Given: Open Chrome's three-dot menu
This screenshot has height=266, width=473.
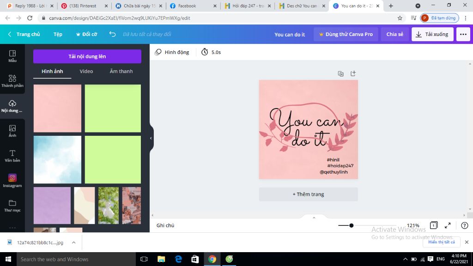Looking at the screenshot, I should coord(466,18).
